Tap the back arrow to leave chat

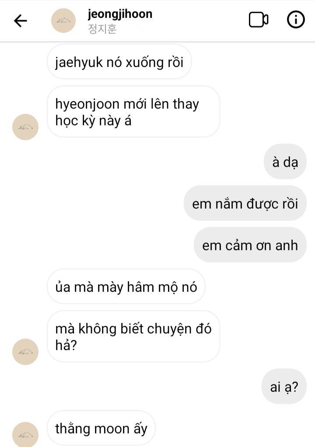[x=21, y=21]
